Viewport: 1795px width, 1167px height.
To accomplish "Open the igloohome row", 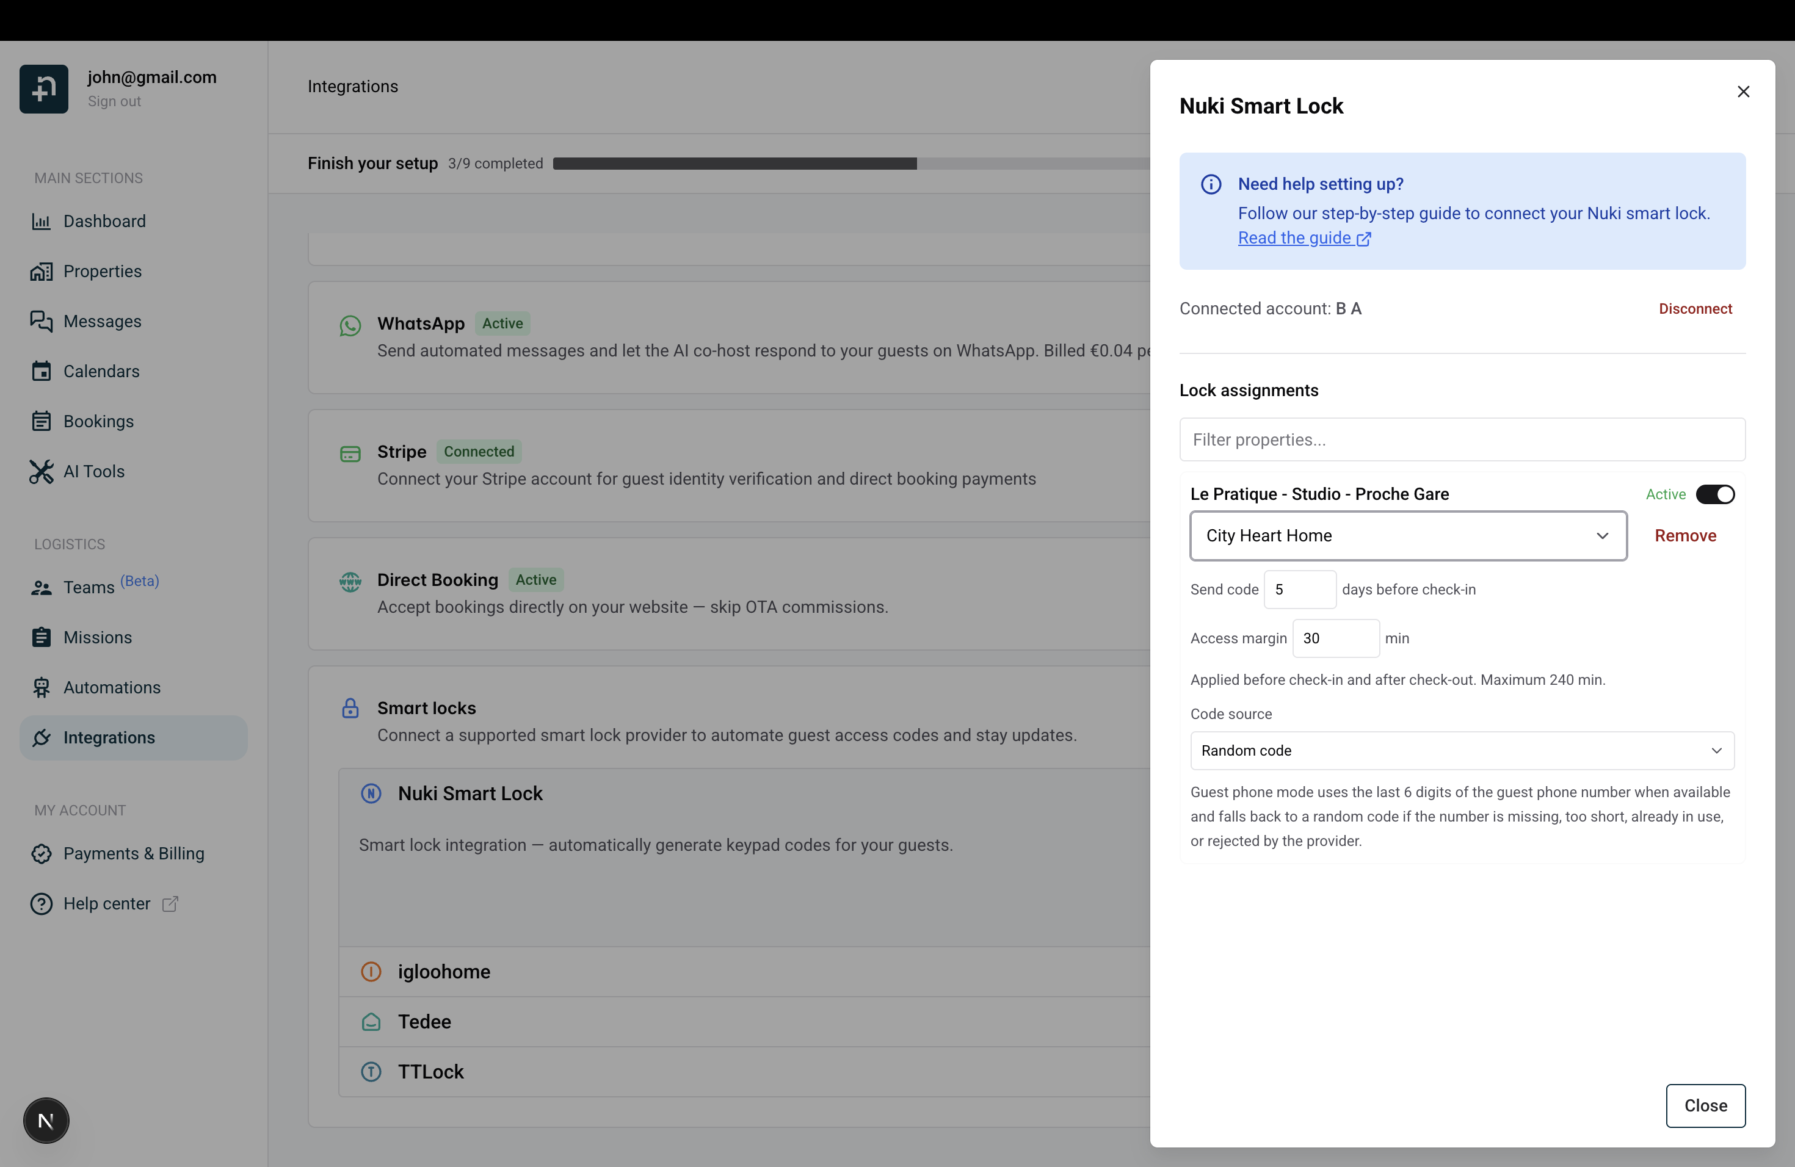I will pos(744,972).
